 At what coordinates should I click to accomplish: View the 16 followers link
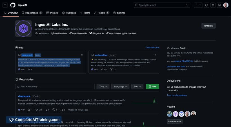42,34
